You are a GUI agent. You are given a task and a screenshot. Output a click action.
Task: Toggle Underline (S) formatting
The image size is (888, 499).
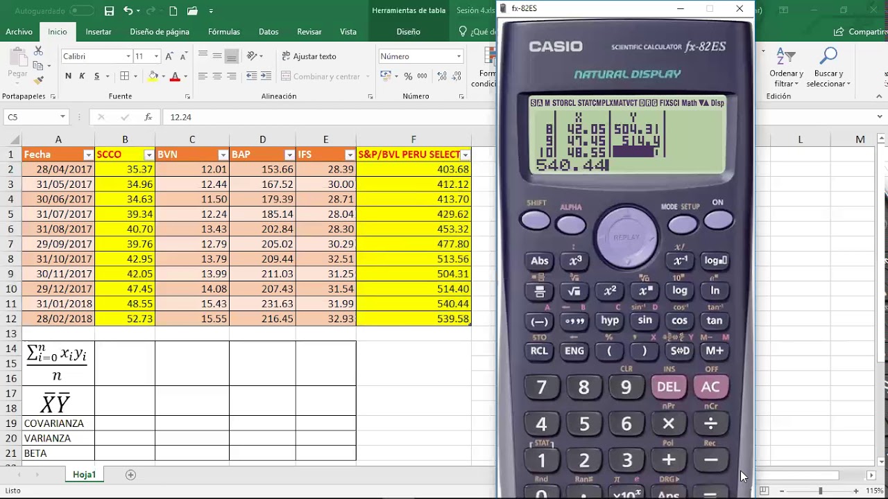(x=97, y=76)
